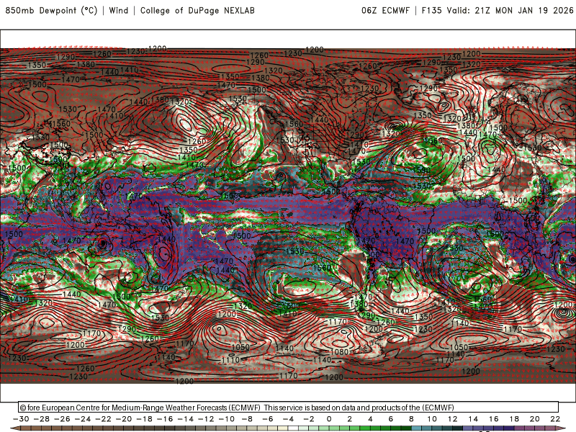Click the −12 value on the color scale
576x432 pixels.
click(206, 419)
